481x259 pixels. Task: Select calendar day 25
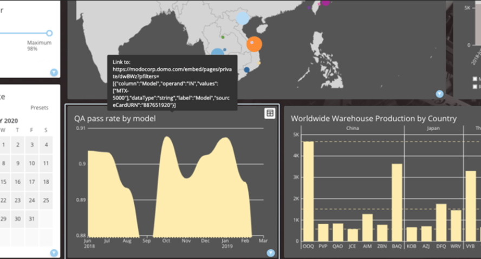[46, 200]
